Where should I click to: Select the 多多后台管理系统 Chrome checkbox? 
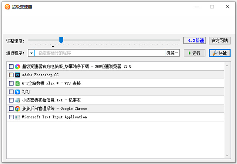tap(11, 109)
